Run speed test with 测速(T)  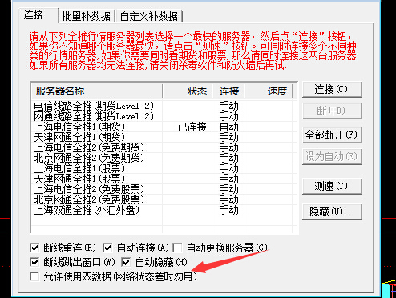coord(332,186)
